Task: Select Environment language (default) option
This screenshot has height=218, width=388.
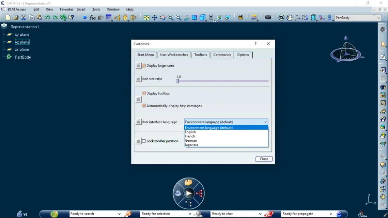Action: tap(226, 128)
